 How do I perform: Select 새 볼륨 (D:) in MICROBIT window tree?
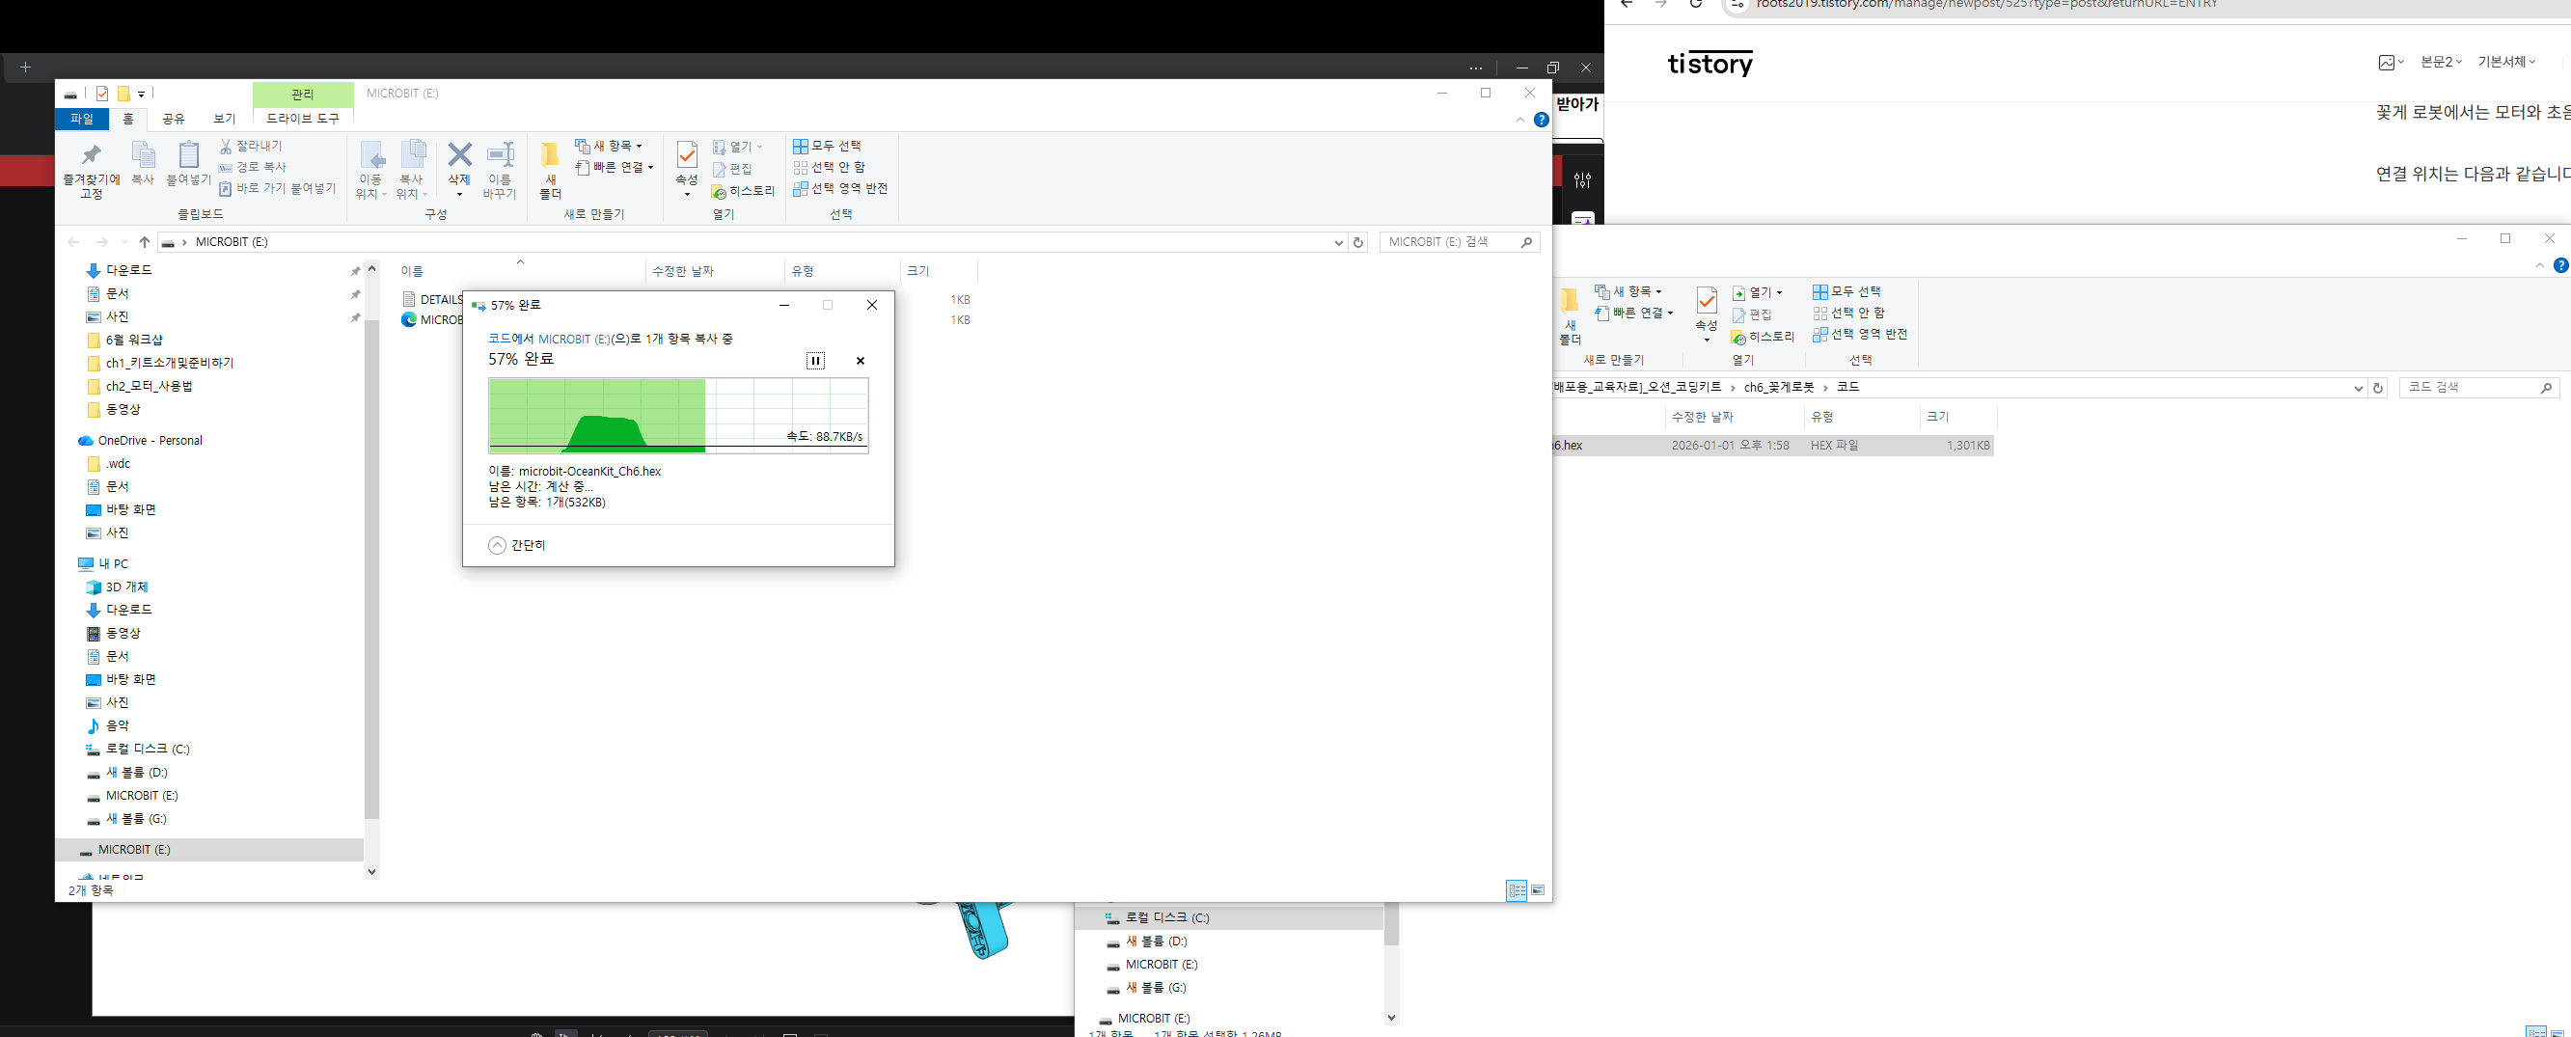(x=137, y=773)
